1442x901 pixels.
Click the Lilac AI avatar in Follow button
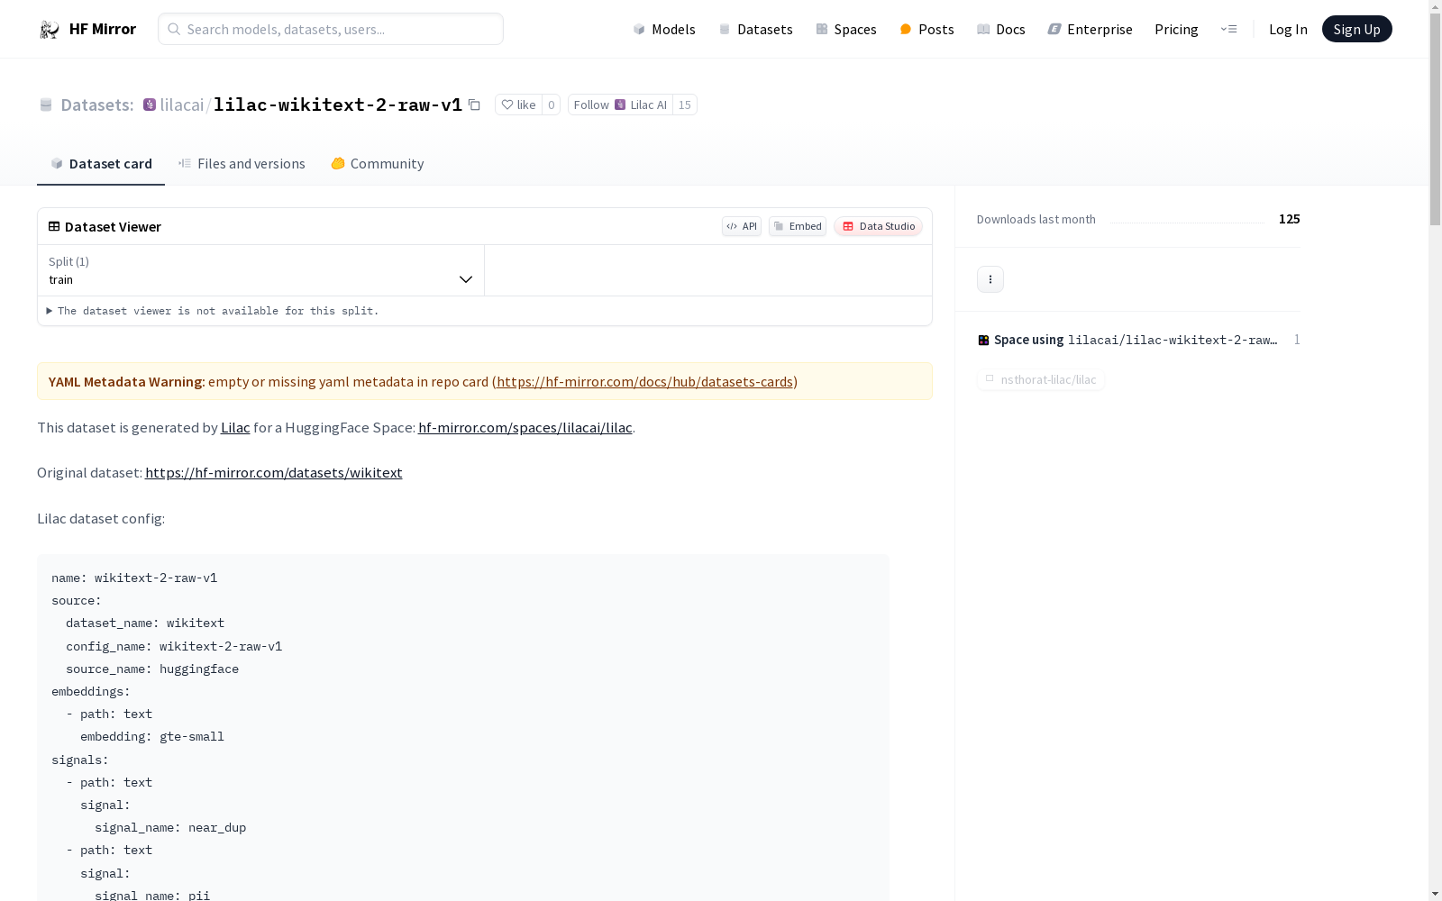tap(620, 105)
